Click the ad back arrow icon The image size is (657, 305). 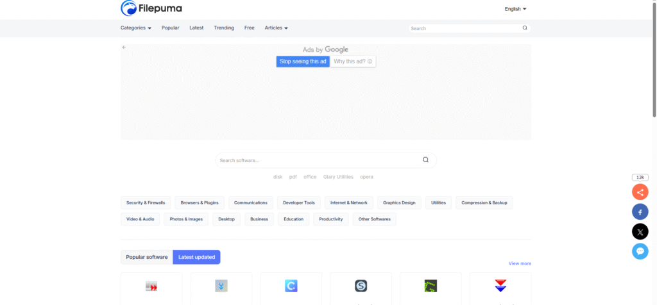124,47
